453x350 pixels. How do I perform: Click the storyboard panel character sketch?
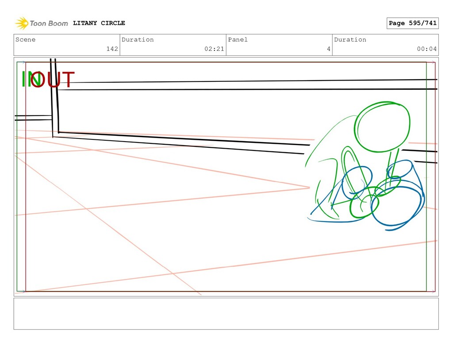tap(365, 166)
